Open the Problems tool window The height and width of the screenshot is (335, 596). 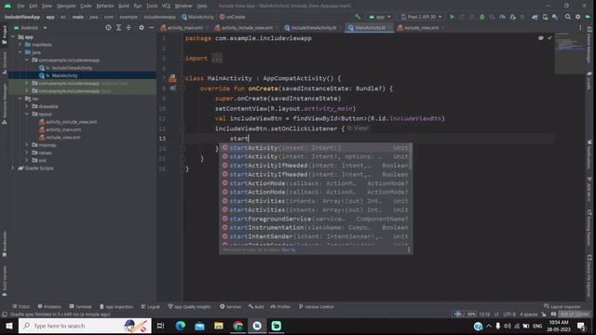point(49,307)
